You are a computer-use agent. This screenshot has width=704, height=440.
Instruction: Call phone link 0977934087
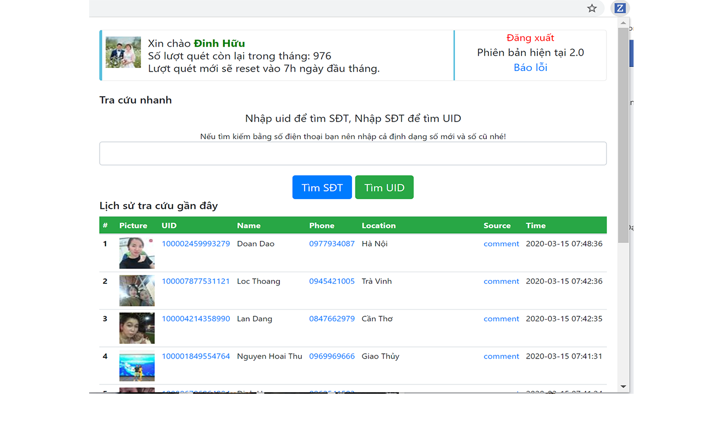pos(332,244)
